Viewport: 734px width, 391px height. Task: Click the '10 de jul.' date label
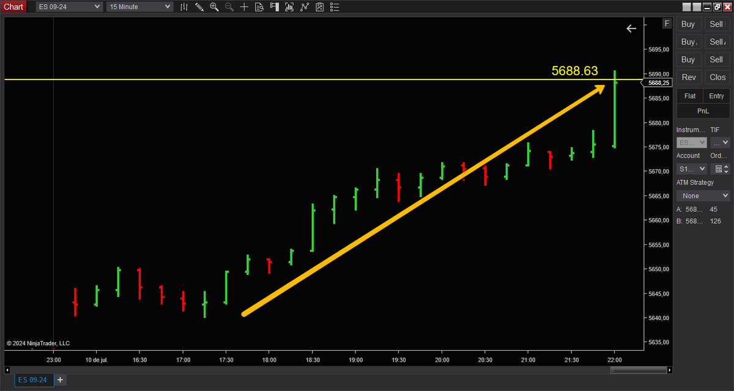[x=97, y=360]
